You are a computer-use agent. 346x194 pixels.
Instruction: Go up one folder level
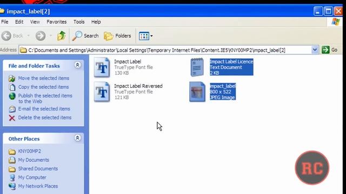tap(61, 36)
